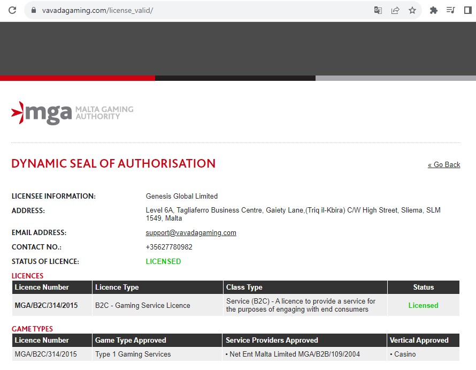Click the MGA Malta Gaming Authority logo
This screenshot has height=370, width=476.
[72, 113]
